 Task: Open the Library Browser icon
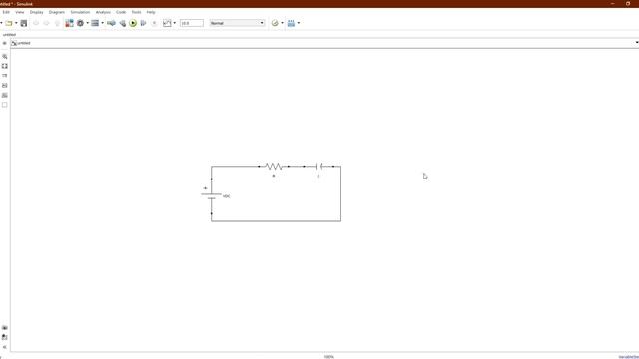(x=69, y=23)
